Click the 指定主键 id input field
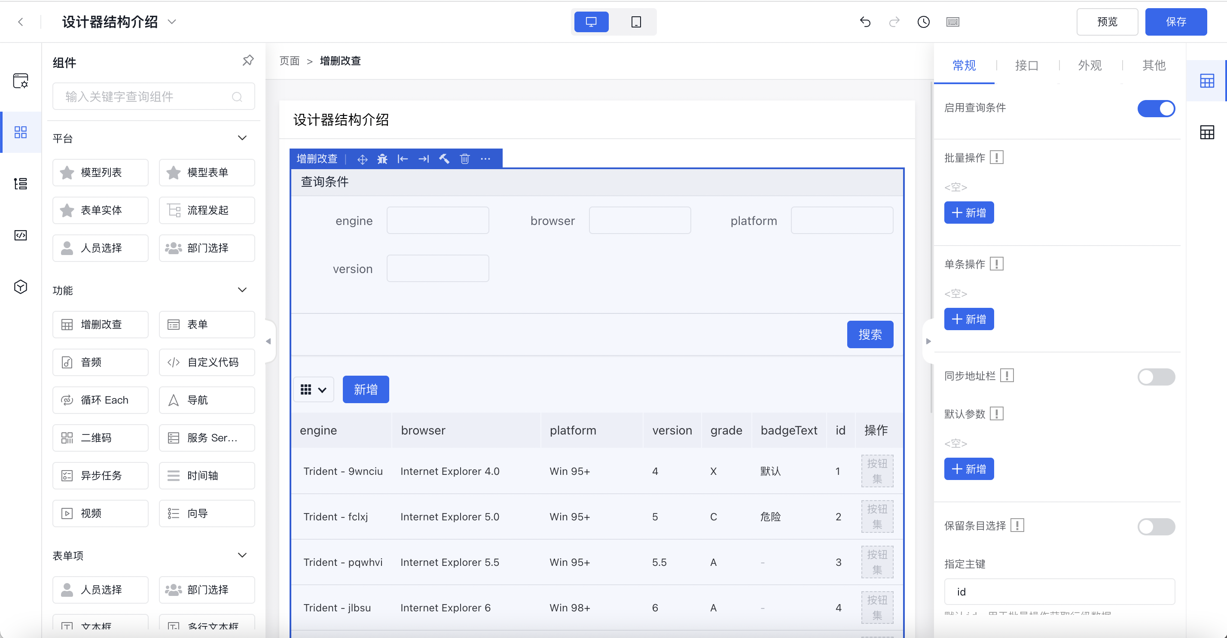 coord(1059,592)
